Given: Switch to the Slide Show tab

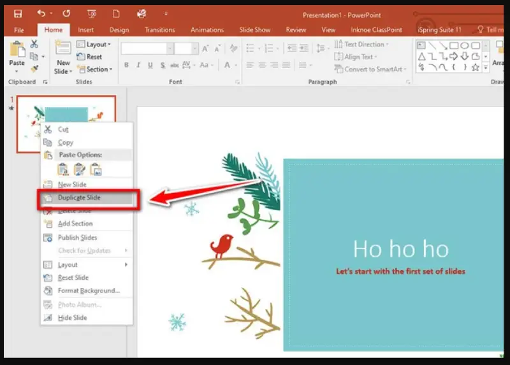Looking at the screenshot, I should (255, 30).
